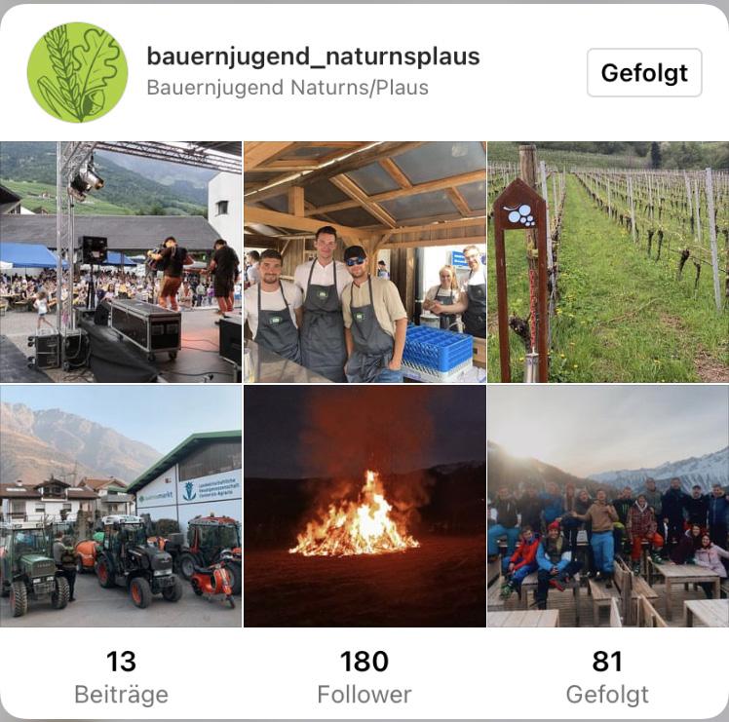The image size is (729, 722).
Task: Select the Gefolgt label under 81
Action: [607, 696]
